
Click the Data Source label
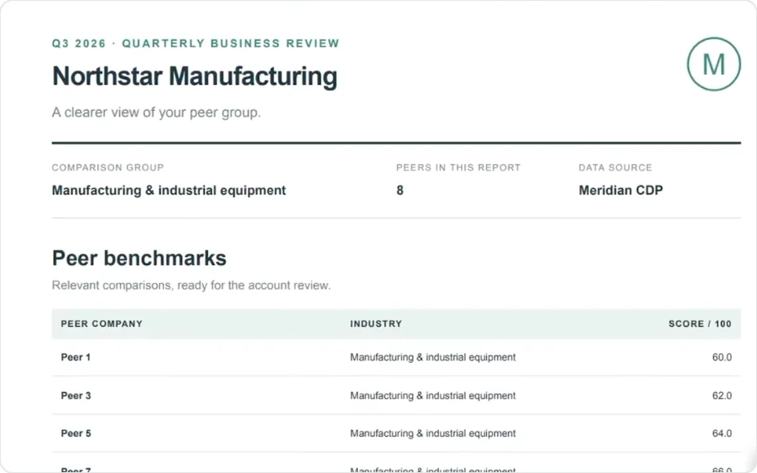point(615,167)
